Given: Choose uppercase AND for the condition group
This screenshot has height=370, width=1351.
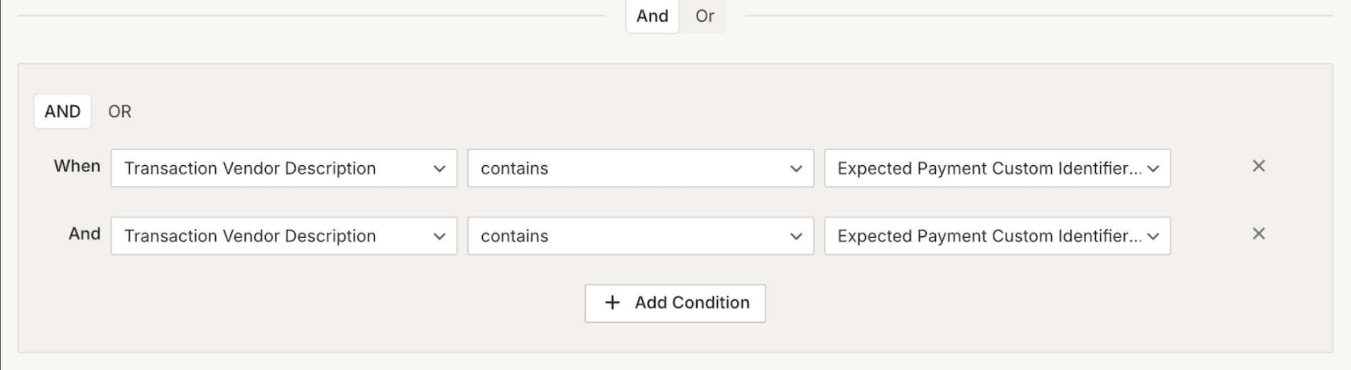Looking at the screenshot, I should point(63,111).
